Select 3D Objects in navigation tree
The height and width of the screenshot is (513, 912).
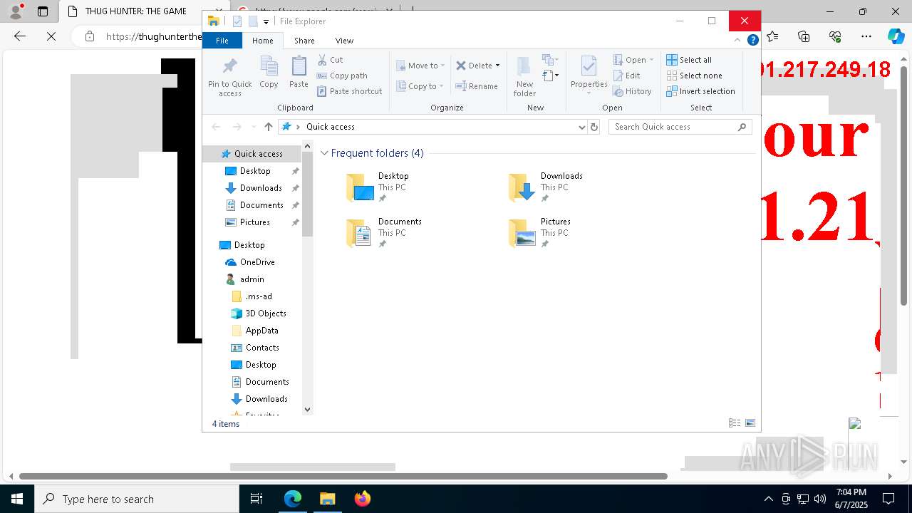pyautogui.click(x=265, y=313)
